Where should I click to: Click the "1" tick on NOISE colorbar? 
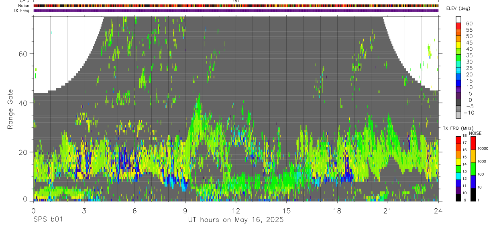[x=478, y=200]
